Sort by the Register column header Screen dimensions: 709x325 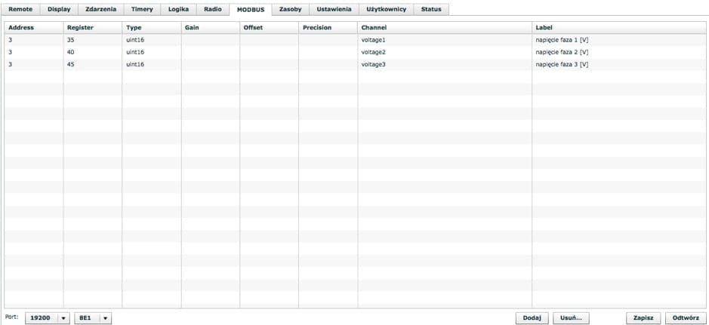[80, 27]
